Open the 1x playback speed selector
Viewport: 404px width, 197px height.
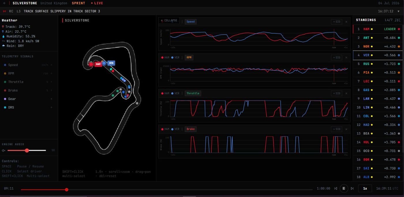coord(365,188)
